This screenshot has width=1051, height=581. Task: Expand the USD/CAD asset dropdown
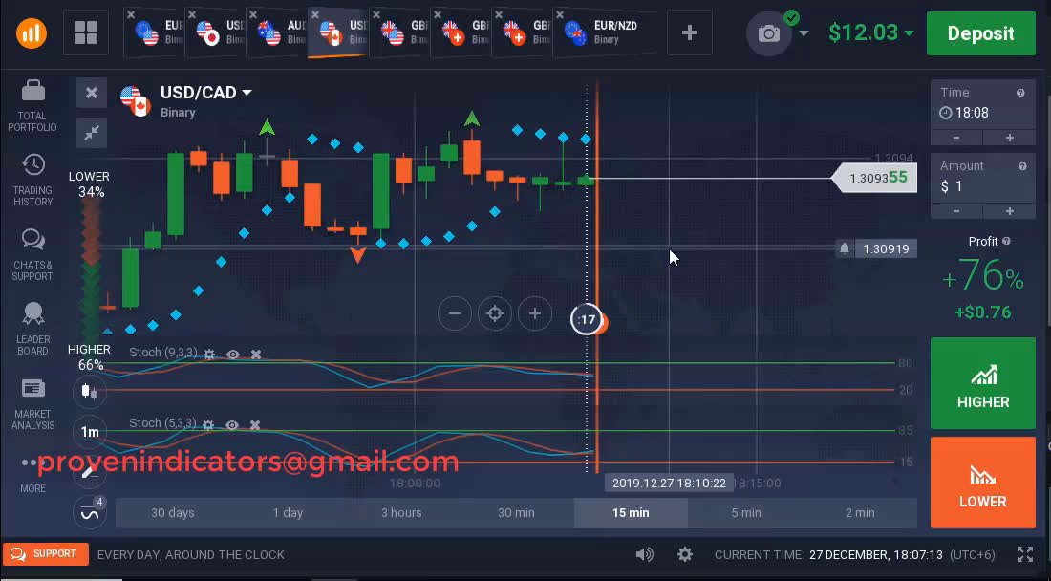247,93
